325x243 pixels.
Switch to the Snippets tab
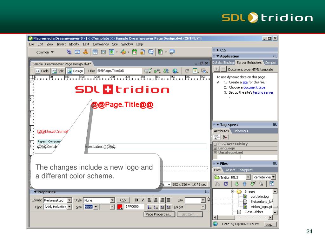click(x=246, y=170)
